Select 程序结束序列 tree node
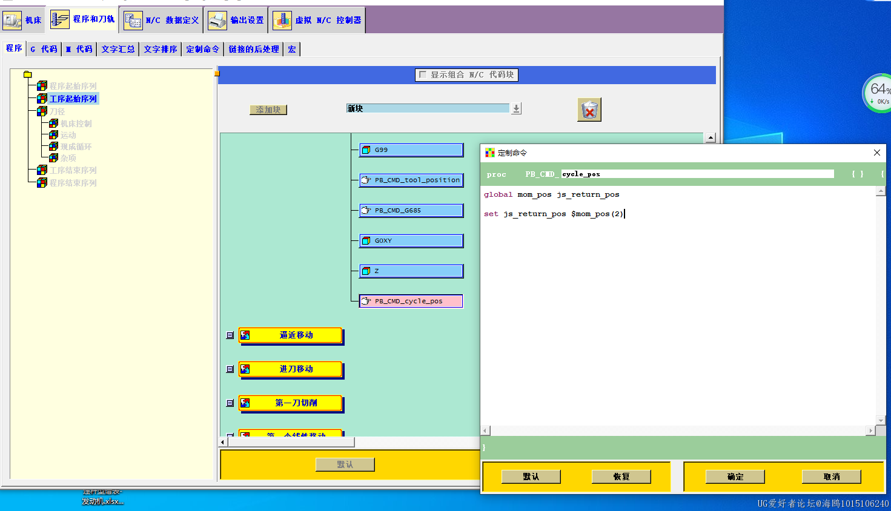This screenshot has height=511, width=891. (x=73, y=183)
